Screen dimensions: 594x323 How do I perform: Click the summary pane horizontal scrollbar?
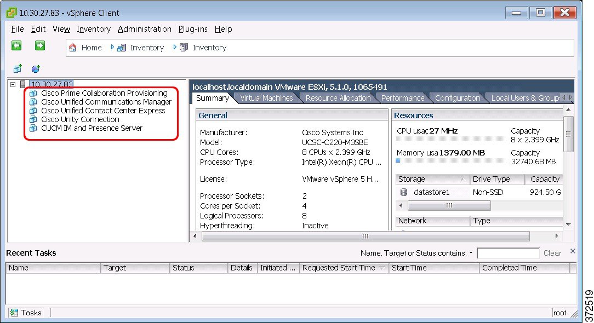click(x=365, y=237)
